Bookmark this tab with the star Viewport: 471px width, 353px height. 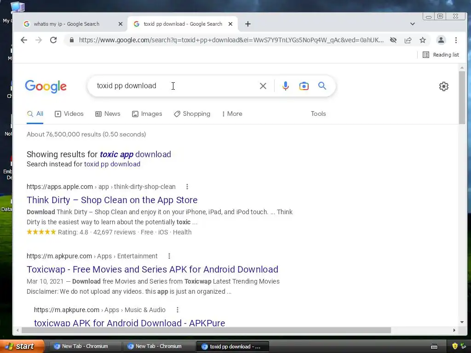[423, 40]
